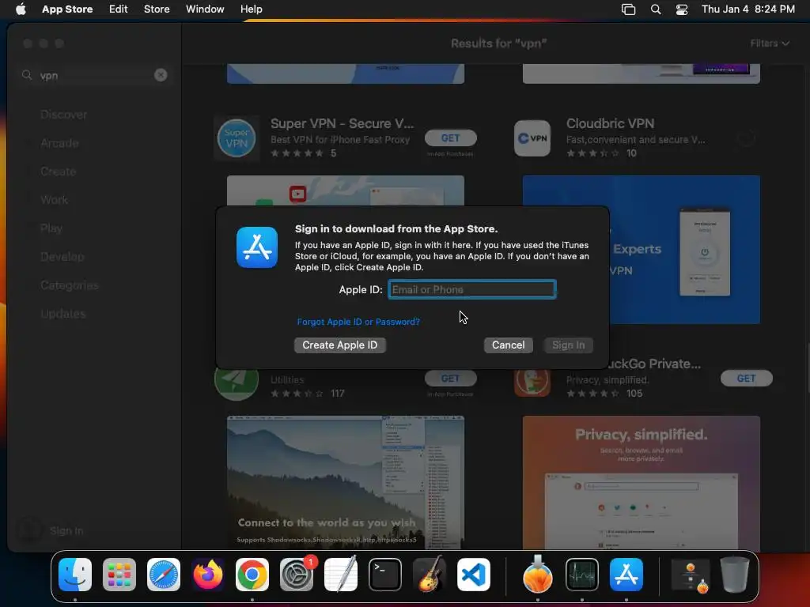The image size is (810, 607).
Task: Cancel the sign-in dialog
Action: (509, 345)
